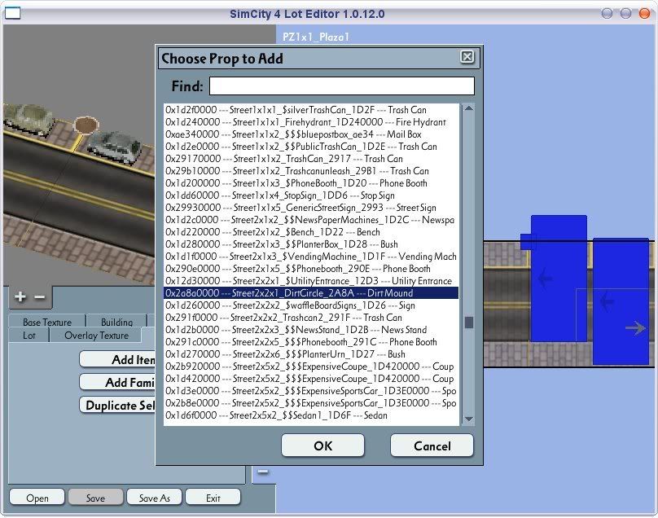658x518 pixels.
Task: Save the current lot
Action: [95, 498]
